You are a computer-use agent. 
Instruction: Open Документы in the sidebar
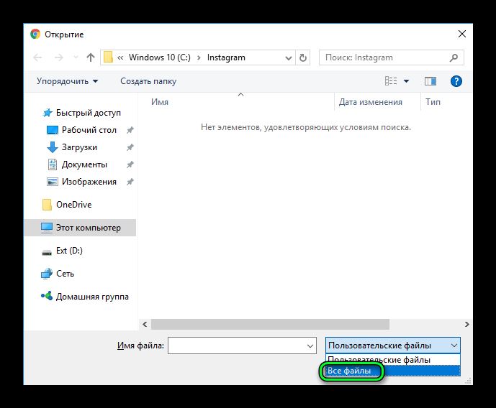tap(84, 164)
